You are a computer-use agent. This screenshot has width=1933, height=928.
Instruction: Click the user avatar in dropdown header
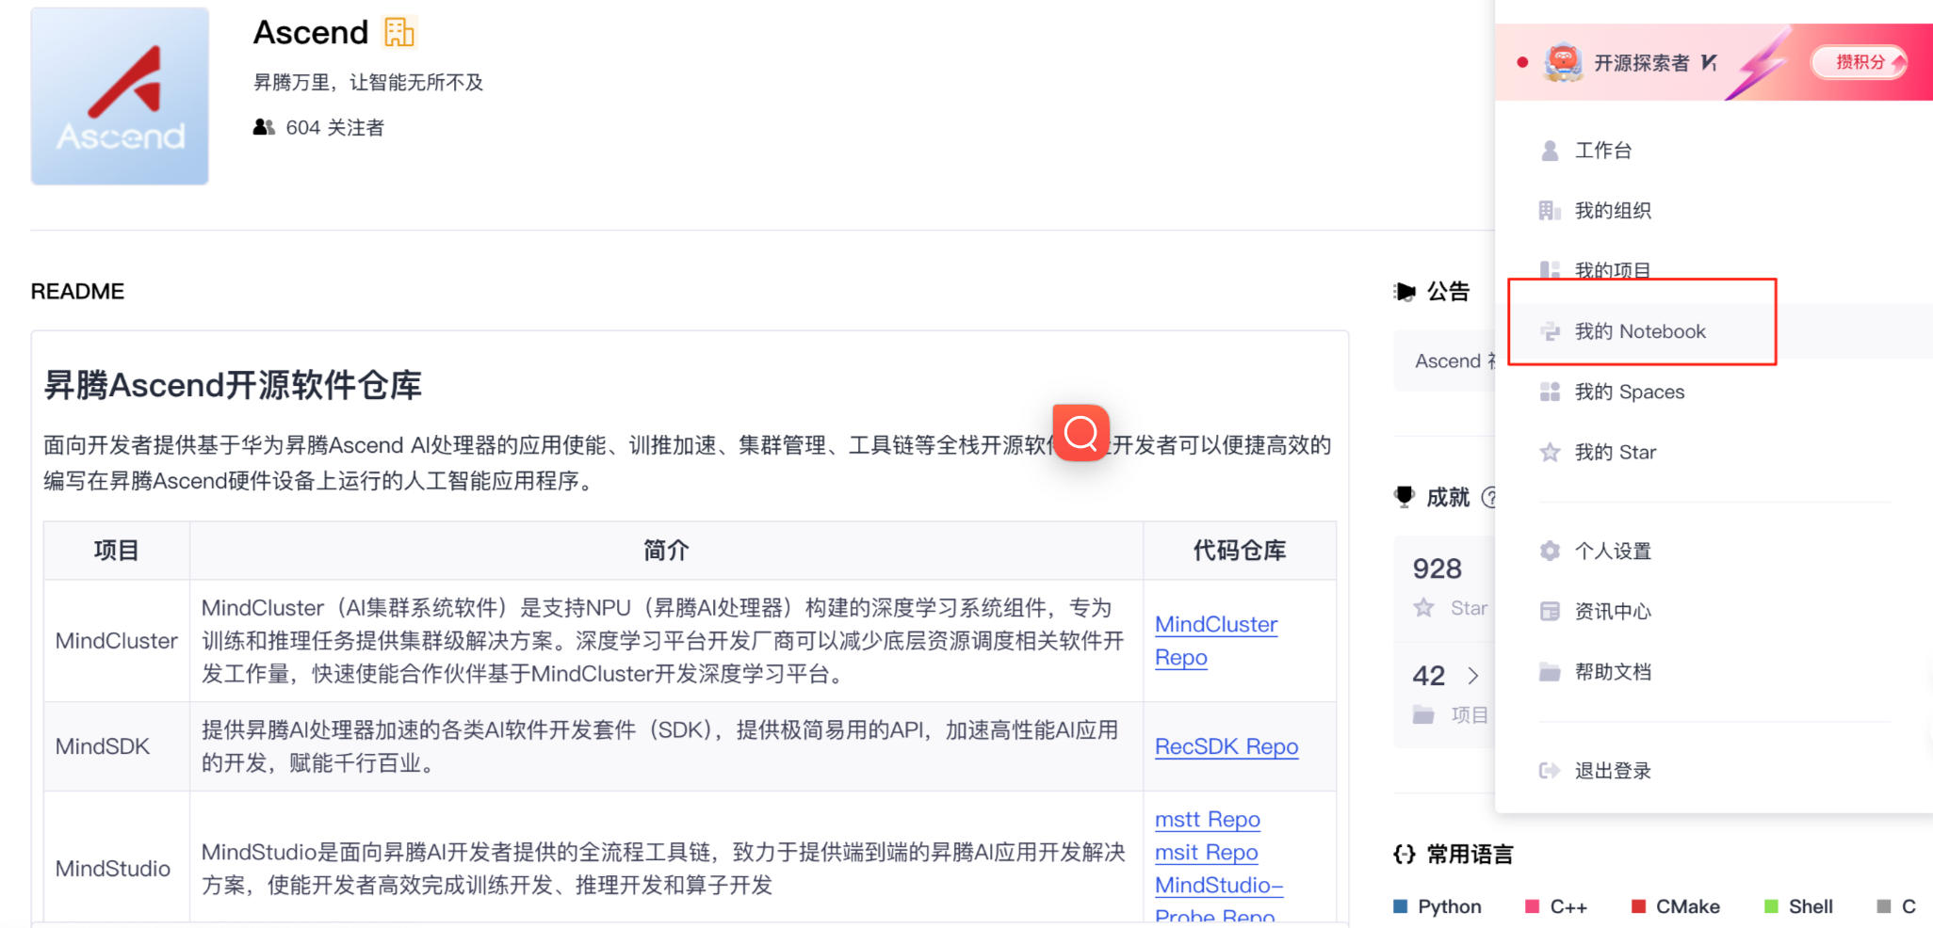[1564, 62]
